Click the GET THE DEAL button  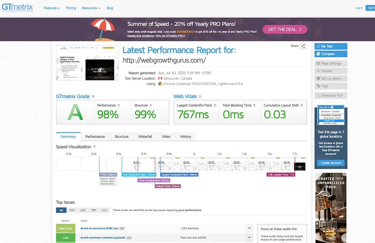(x=285, y=29)
